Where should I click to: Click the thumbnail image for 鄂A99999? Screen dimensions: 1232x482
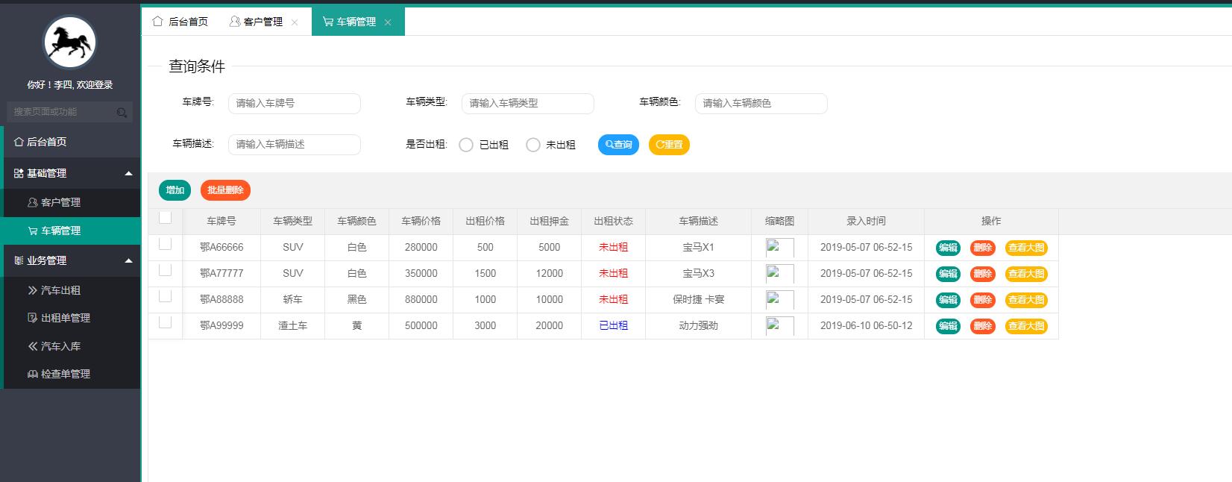pyautogui.click(x=779, y=326)
